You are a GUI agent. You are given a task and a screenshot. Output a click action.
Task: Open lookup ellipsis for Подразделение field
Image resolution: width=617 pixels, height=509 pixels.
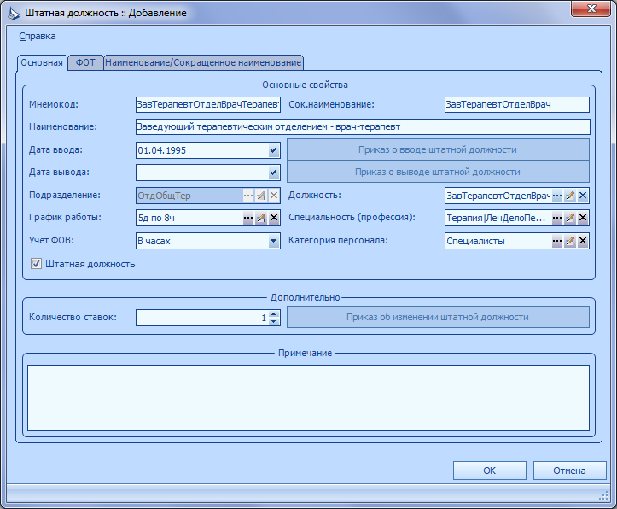coord(247,196)
